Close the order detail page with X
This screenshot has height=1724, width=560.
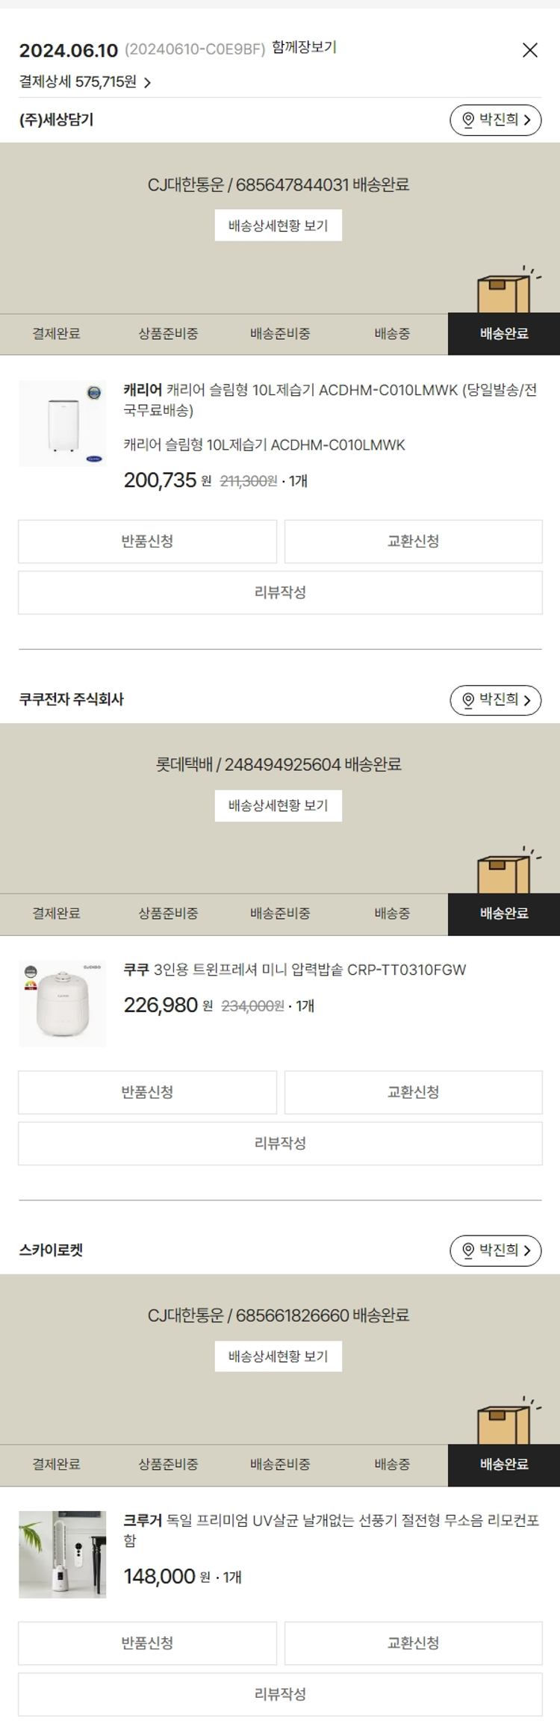pos(529,50)
